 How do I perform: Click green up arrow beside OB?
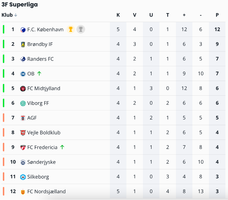(39, 74)
